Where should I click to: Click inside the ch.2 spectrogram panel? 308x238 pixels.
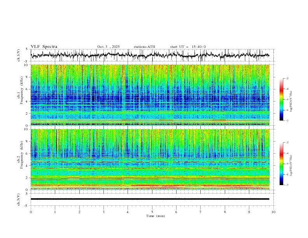[150, 159]
